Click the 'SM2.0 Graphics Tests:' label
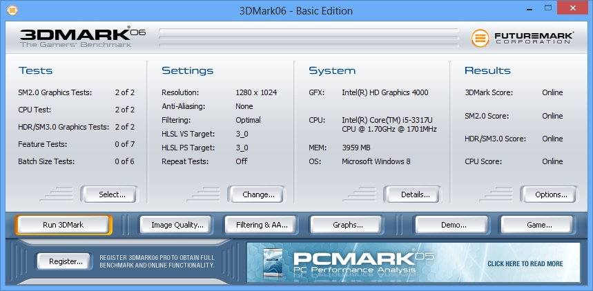 pyautogui.click(x=55, y=92)
